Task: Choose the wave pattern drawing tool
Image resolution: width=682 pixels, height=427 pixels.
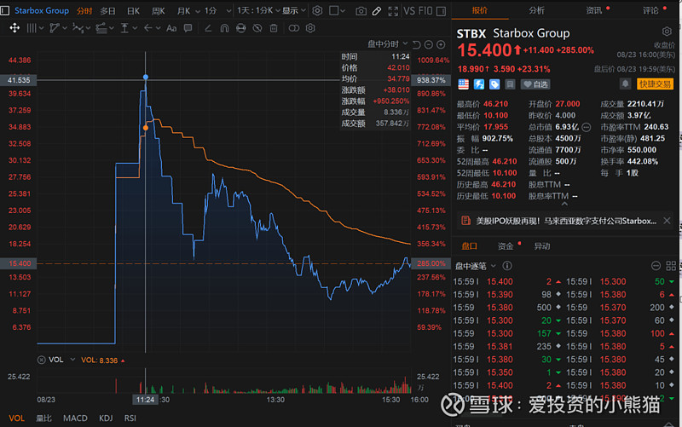Action: 78,28
